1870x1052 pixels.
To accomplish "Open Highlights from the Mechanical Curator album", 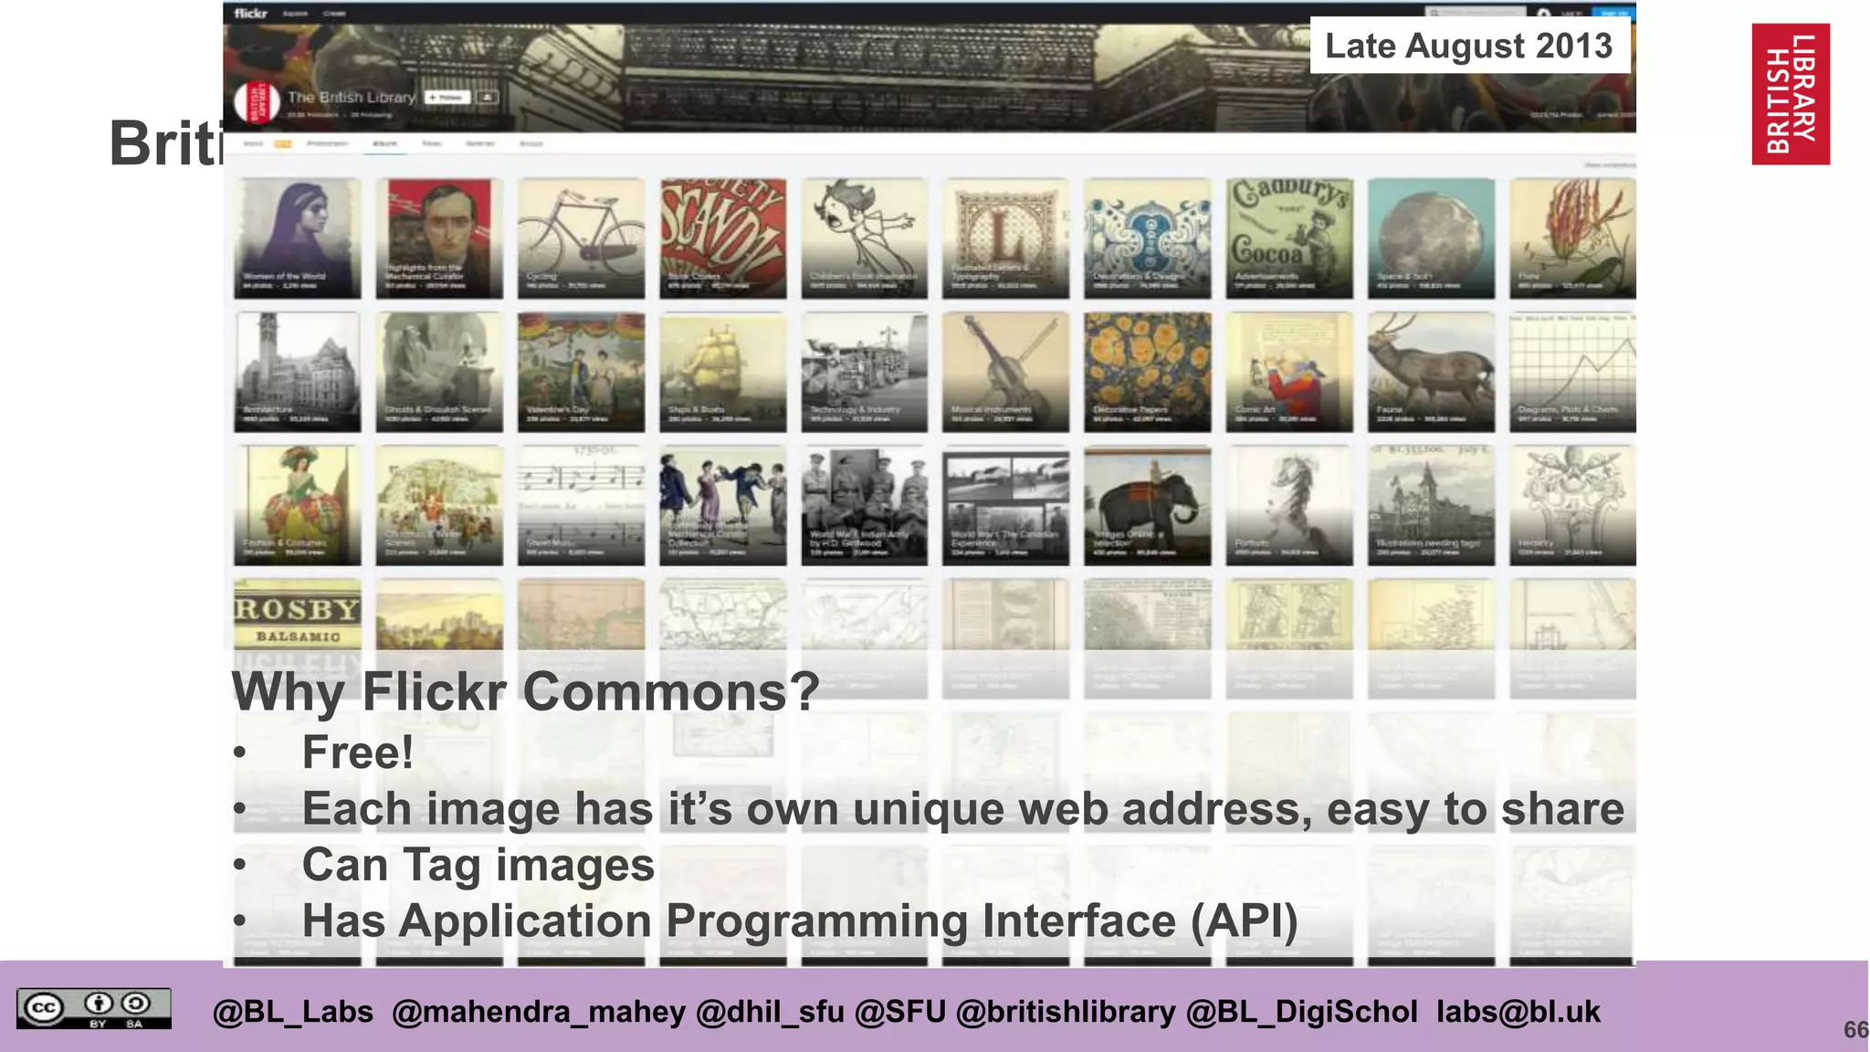I will pyautogui.click(x=439, y=238).
